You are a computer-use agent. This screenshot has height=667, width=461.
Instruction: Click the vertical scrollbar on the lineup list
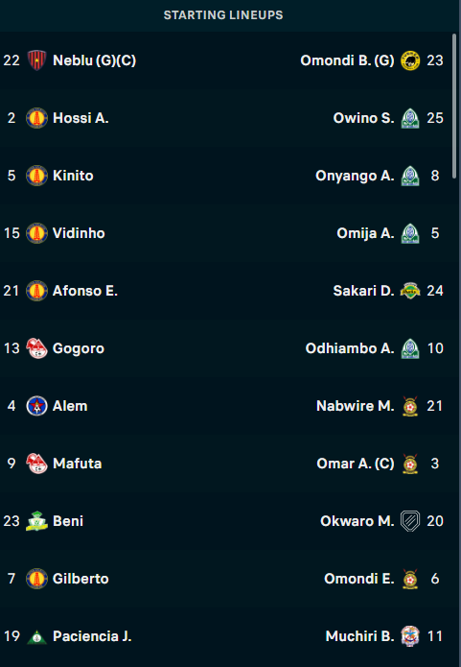(x=454, y=107)
